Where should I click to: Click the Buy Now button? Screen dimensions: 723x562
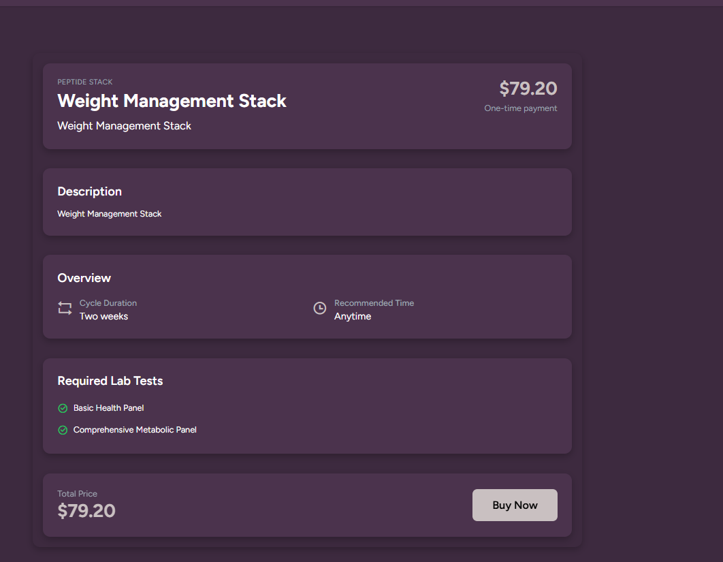(x=515, y=505)
